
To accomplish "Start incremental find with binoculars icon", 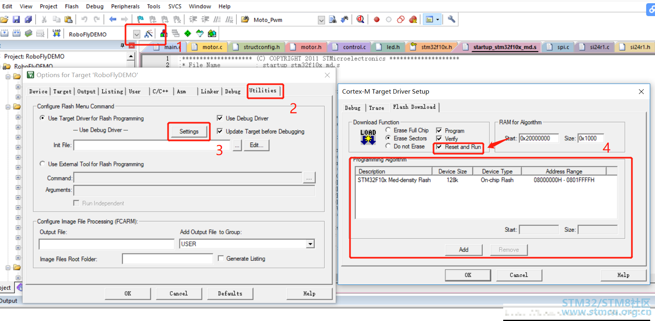I will (345, 19).
